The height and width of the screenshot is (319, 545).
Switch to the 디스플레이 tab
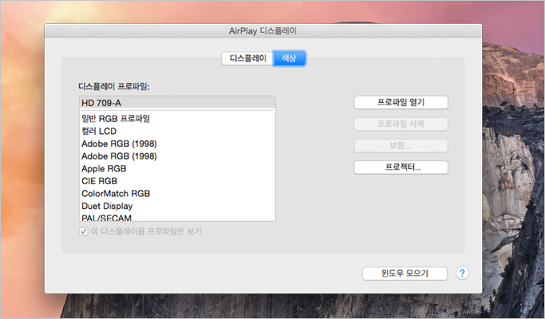tap(247, 58)
